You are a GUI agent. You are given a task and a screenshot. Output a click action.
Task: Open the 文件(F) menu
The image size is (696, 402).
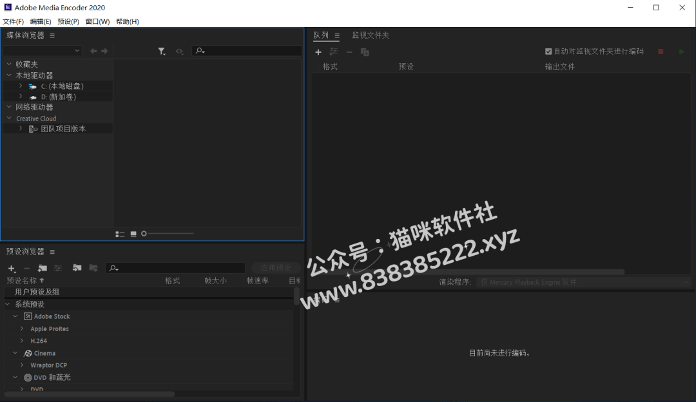point(14,21)
